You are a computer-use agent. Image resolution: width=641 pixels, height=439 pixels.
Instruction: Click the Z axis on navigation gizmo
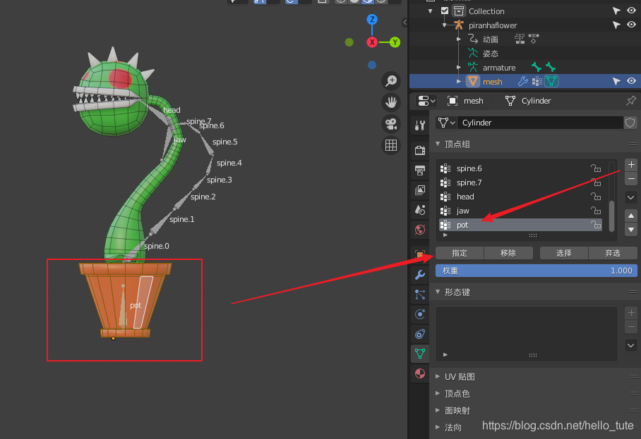click(372, 19)
